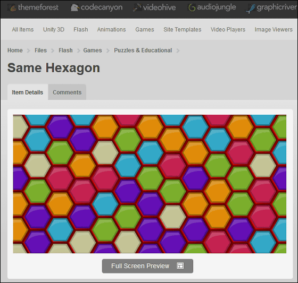
Task: Click the breadcrumb arrow after Home
Action: [29, 50]
